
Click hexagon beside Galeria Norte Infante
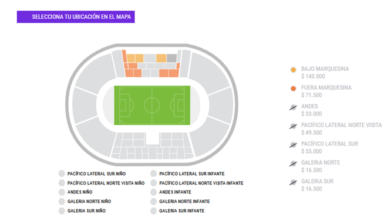(153, 202)
